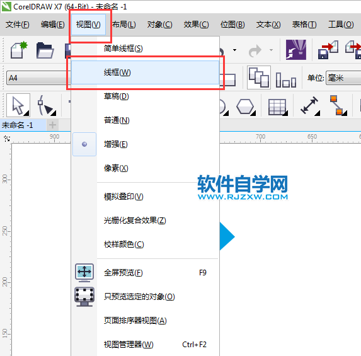Click the all pages layout icon
The image size is (361, 356).
[x=259, y=77]
